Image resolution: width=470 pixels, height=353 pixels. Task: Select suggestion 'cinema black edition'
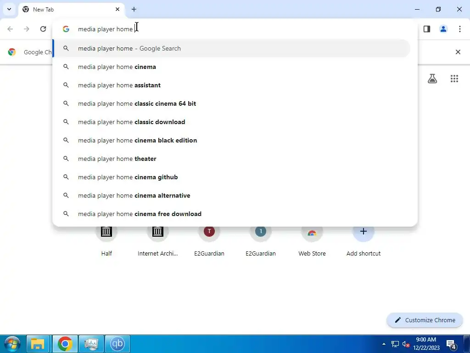pos(231,140)
